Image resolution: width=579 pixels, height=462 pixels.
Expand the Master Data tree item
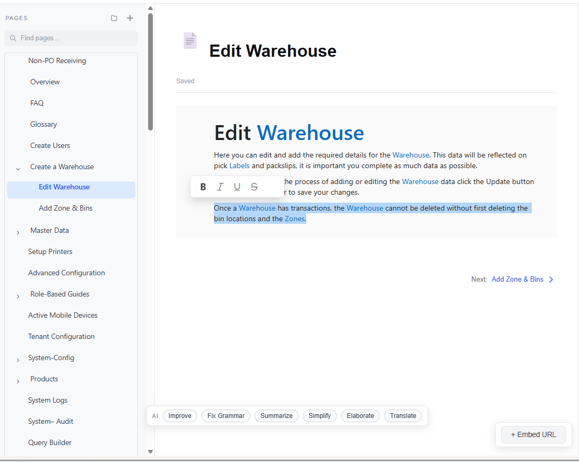tap(18, 230)
